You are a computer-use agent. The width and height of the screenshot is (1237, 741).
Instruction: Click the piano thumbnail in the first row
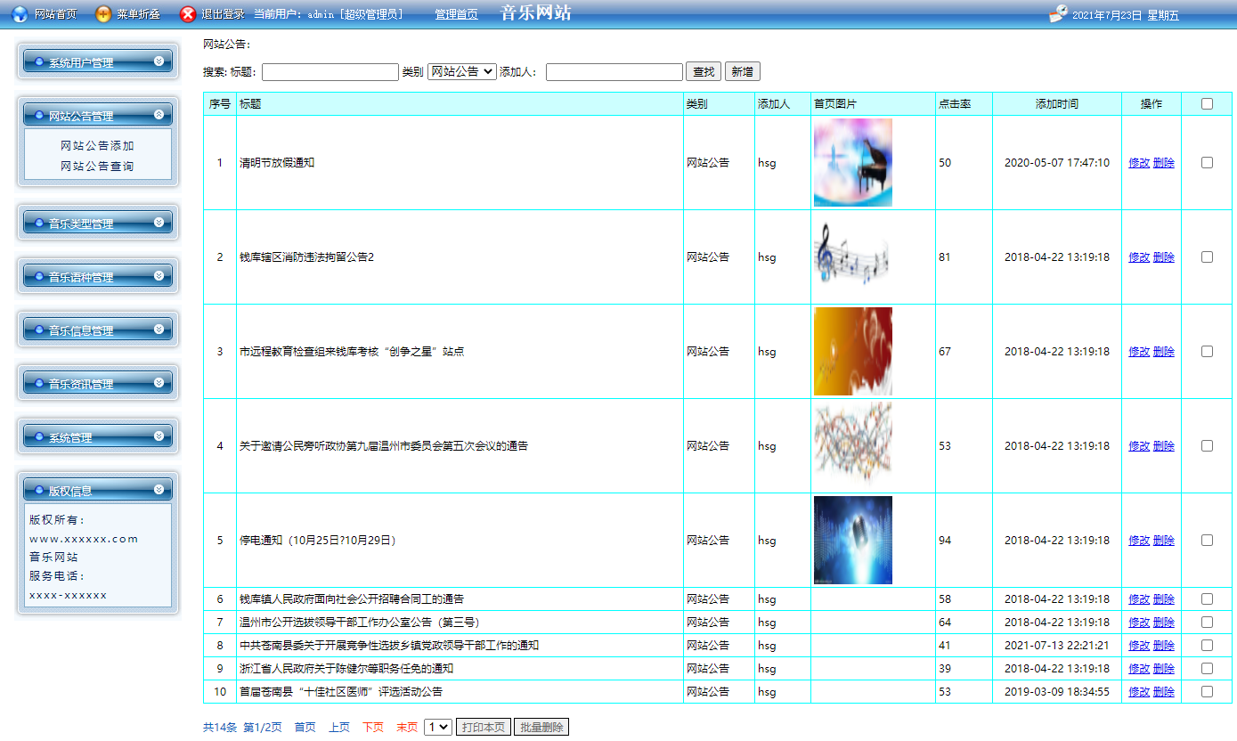(852, 162)
